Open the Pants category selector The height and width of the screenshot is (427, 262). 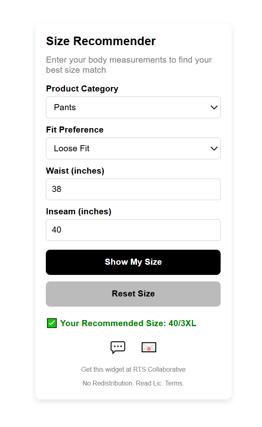pos(133,107)
